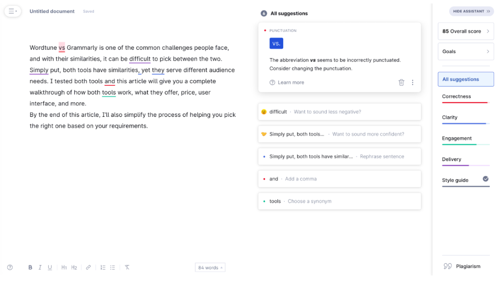This screenshot has height=283, width=497.
Task: Open the Clarity suggestions tab
Action: 450,117
